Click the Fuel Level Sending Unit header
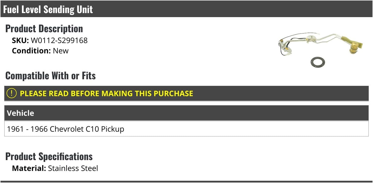373x183 pixels. point(48,9)
